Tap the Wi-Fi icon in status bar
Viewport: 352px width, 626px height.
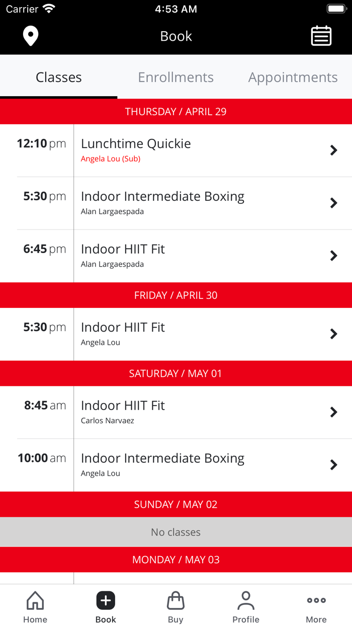pyautogui.click(x=48, y=8)
